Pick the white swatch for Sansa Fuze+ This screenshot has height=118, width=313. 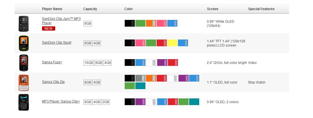pyautogui.click(x=151, y=63)
